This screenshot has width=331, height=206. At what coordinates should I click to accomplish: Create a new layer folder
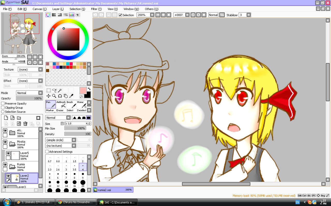[19, 118]
